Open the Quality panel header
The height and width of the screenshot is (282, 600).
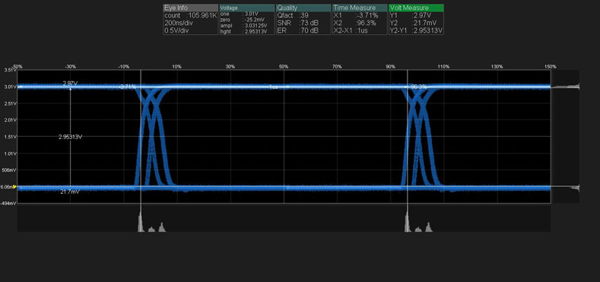point(303,8)
